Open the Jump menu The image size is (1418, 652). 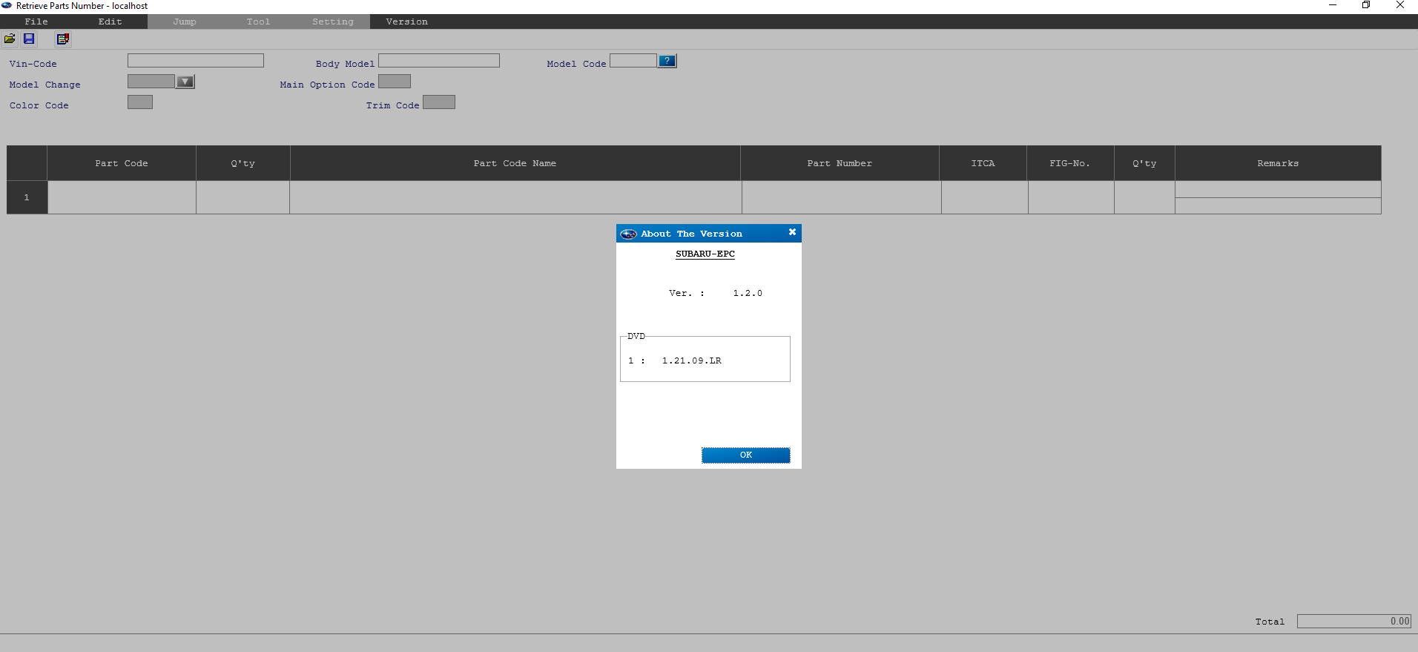point(185,22)
